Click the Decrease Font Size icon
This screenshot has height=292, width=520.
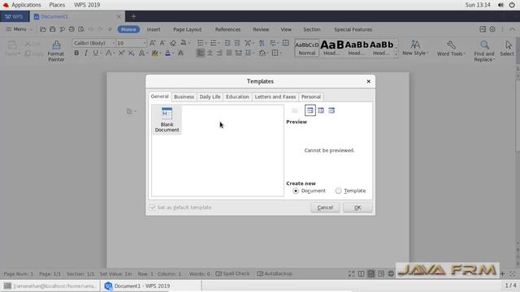pos(162,43)
